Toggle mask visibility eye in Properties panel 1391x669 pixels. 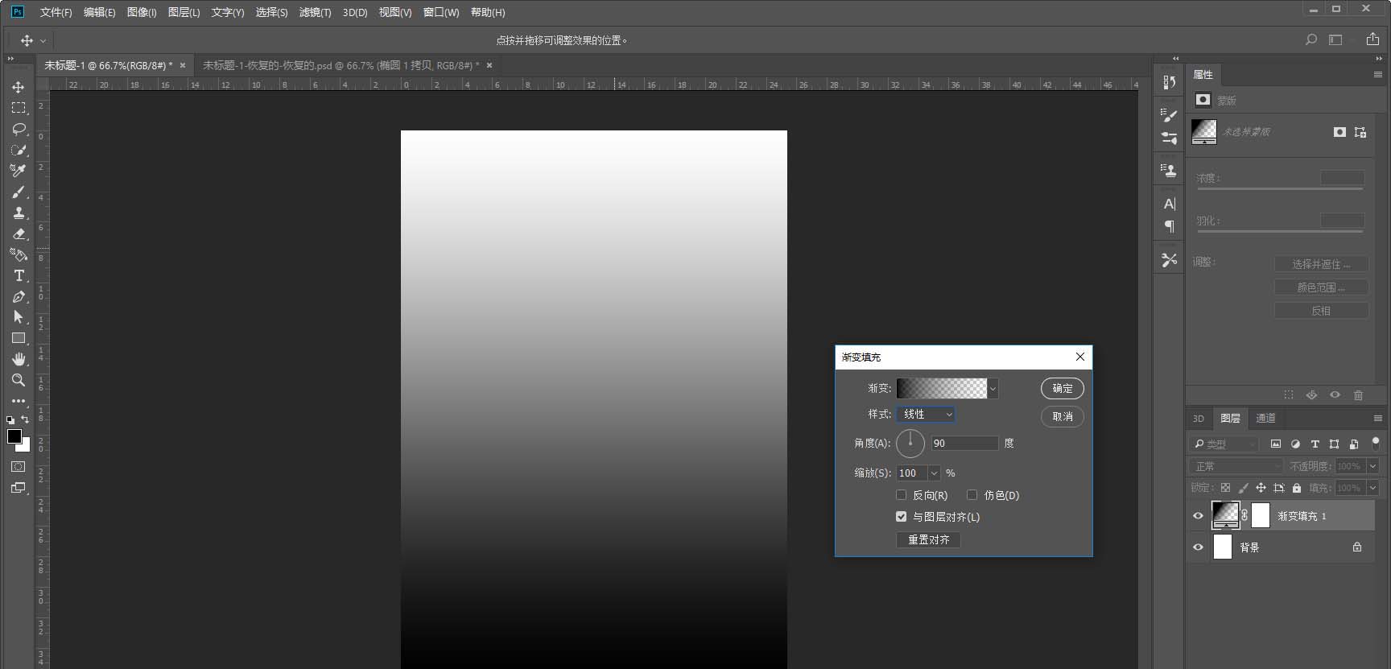1335,395
